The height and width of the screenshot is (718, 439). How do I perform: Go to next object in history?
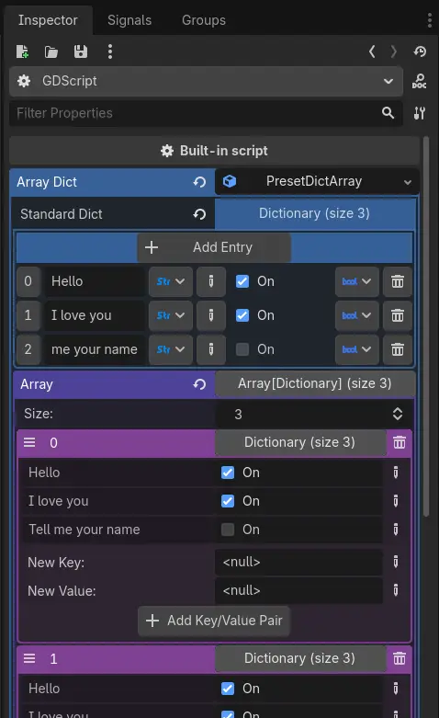tap(394, 51)
